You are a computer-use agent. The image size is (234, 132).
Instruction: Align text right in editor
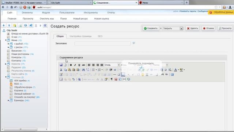(98, 65)
